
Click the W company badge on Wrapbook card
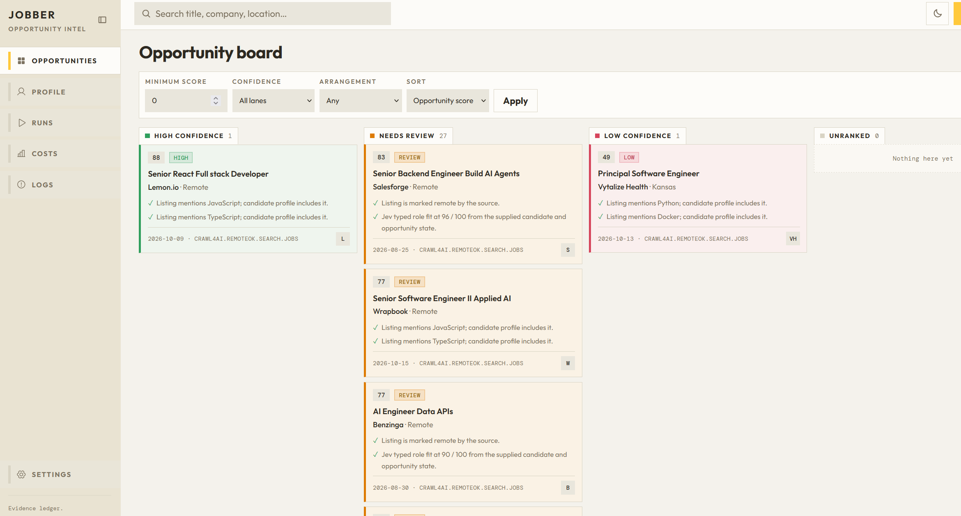[568, 363]
